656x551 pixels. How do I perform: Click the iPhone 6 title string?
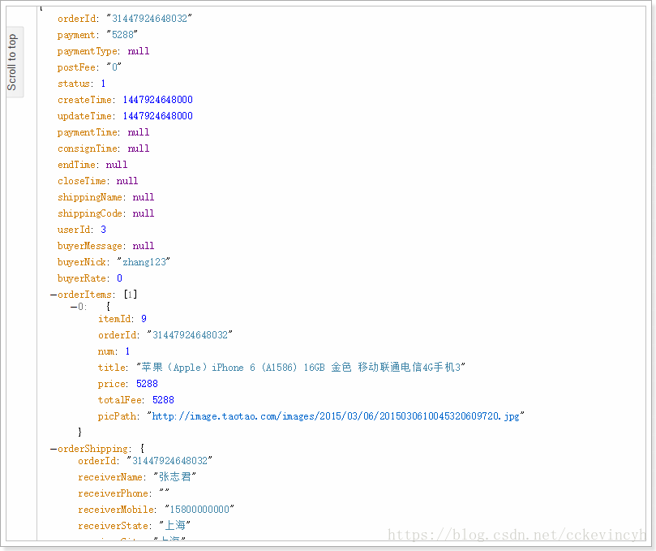[301, 368]
